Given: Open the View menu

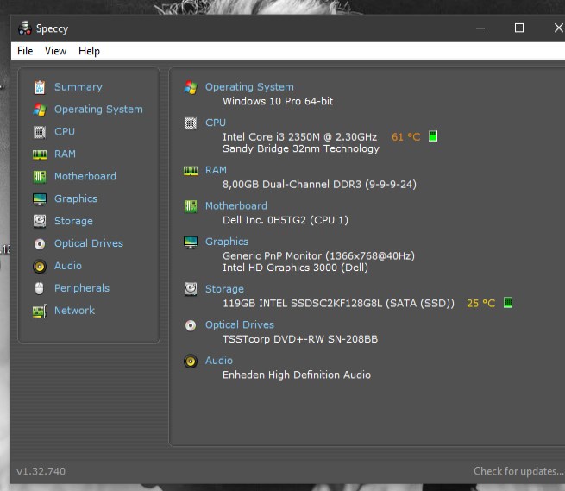Looking at the screenshot, I should [55, 51].
